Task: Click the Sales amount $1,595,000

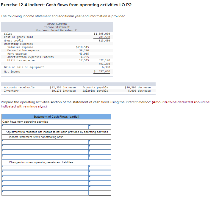Action: [102, 33]
